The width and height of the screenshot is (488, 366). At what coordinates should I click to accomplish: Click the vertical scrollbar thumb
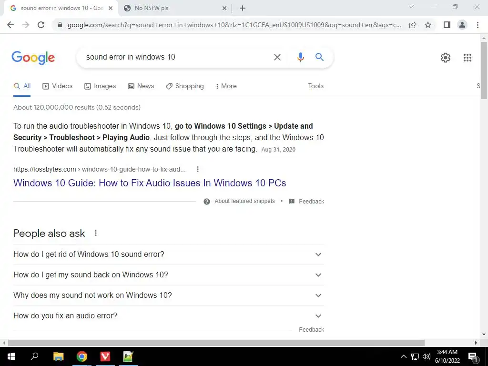coord(484,71)
